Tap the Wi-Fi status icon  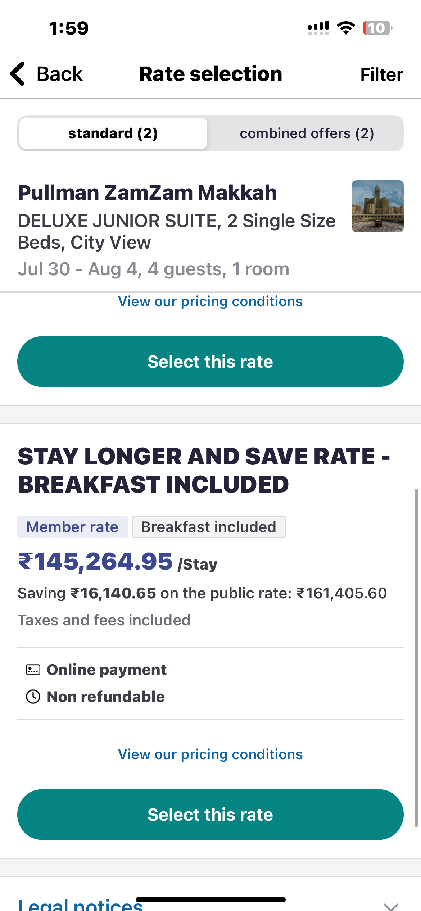pyautogui.click(x=346, y=28)
